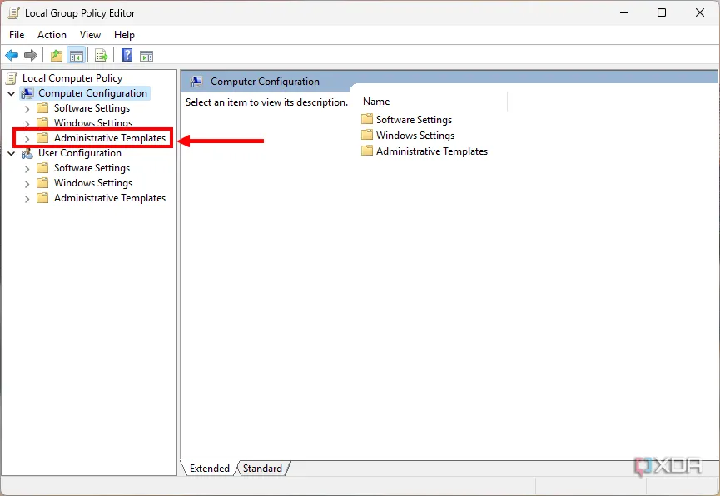Click Windows Settings folder icon under User Configuration
The image size is (720, 496).
(x=42, y=183)
